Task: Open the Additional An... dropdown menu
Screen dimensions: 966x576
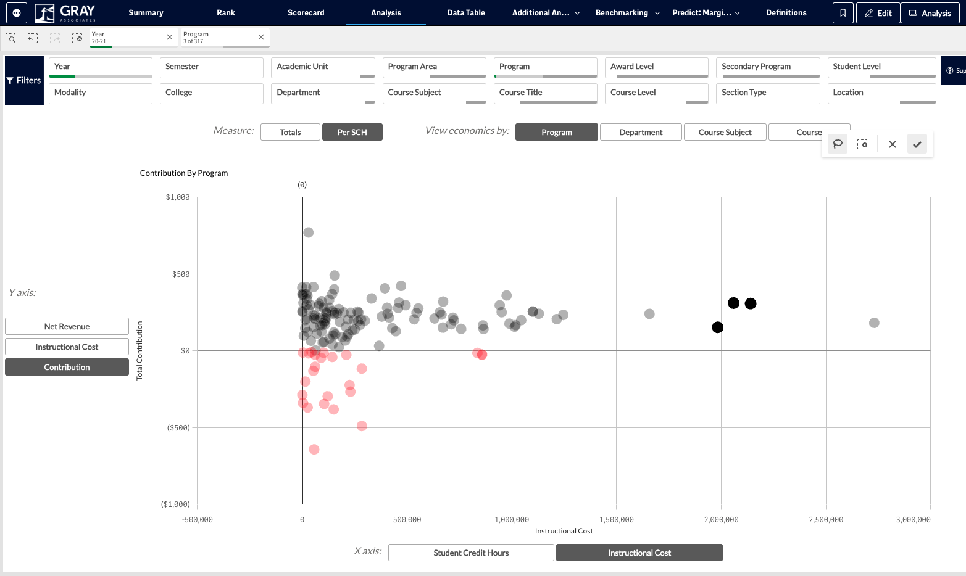Action: [546, 12]
